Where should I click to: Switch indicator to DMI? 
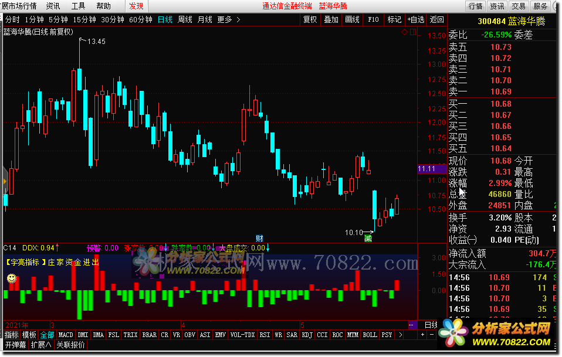click(83, 335)
